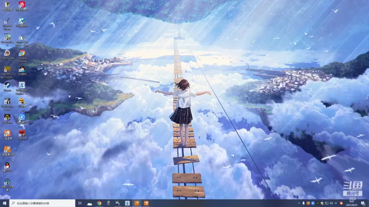This screenshot has width=369, height=207.
Task: Open the taskbar clock and date flyout
Action: (352, 203)
